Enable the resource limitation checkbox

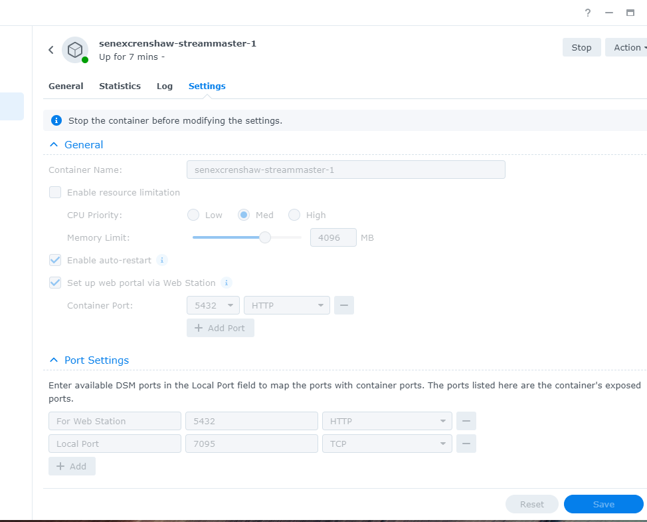tap(55, 192)
